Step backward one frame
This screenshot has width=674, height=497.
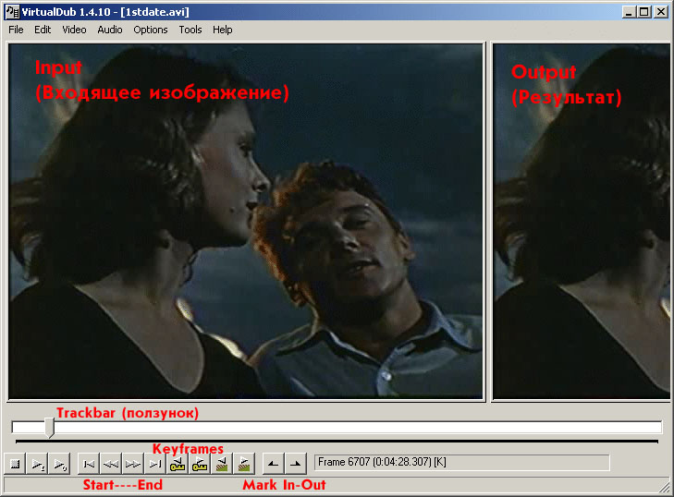(x=111, y=464)
